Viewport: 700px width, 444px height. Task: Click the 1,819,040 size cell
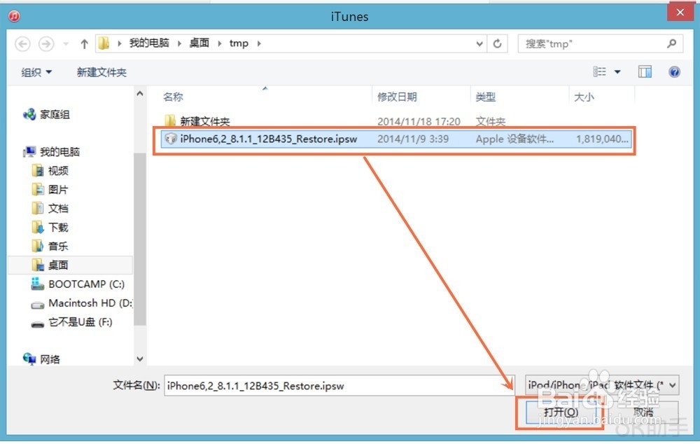pyautogui.click(x=602, y=139)
